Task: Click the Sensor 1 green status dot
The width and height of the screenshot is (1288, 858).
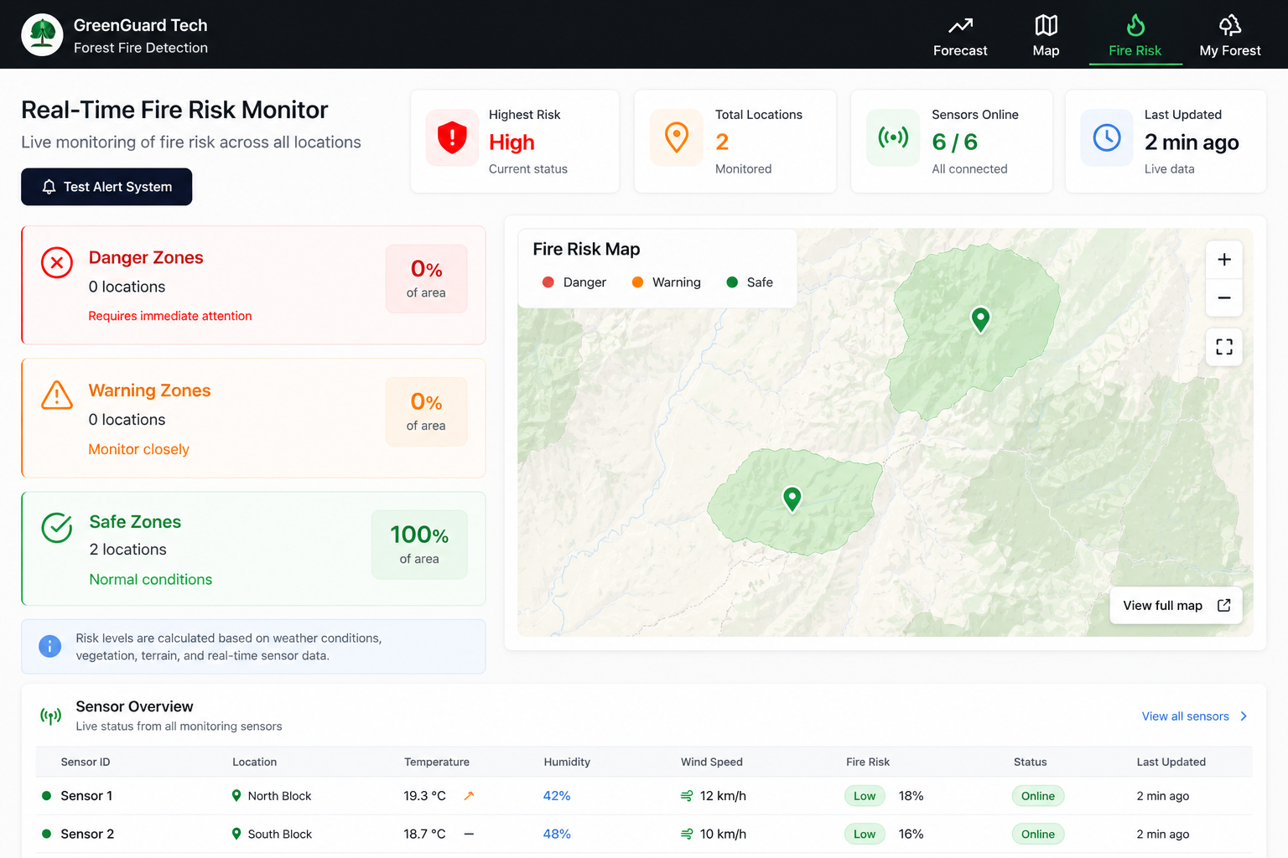Action: [x=46, y=796]
